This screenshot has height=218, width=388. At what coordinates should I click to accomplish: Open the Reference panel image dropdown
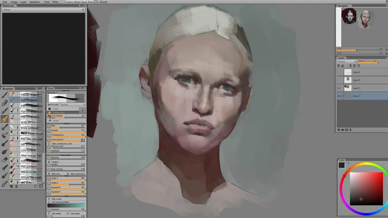pyautogui.click(x=43, y=10)
